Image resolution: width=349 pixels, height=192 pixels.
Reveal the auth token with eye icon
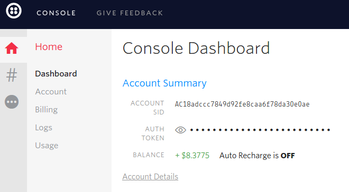(180, 130)
